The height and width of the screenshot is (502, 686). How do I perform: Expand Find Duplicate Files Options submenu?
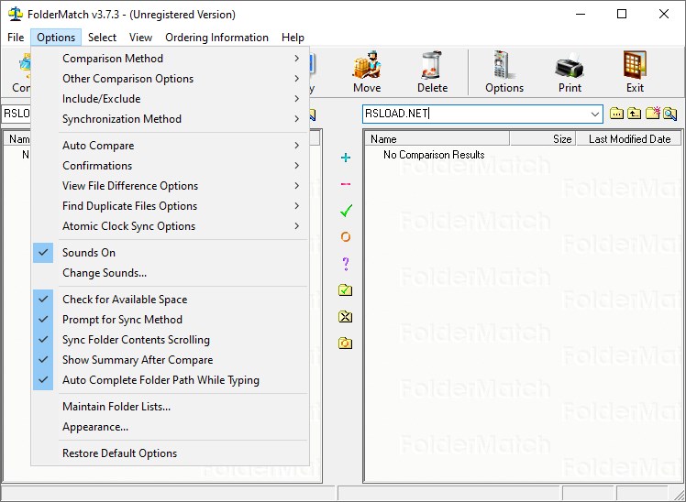(x=170, y=205)
